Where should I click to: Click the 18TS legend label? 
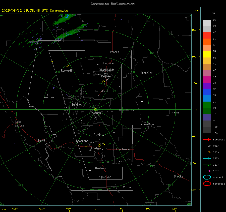click(216, 171)
